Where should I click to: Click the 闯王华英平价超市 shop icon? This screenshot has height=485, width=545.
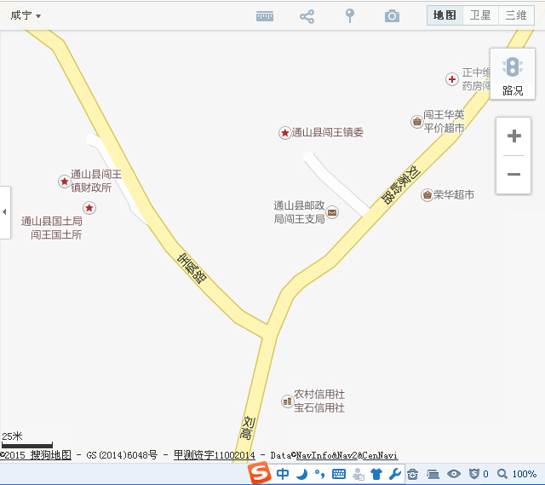click(416, 122)
